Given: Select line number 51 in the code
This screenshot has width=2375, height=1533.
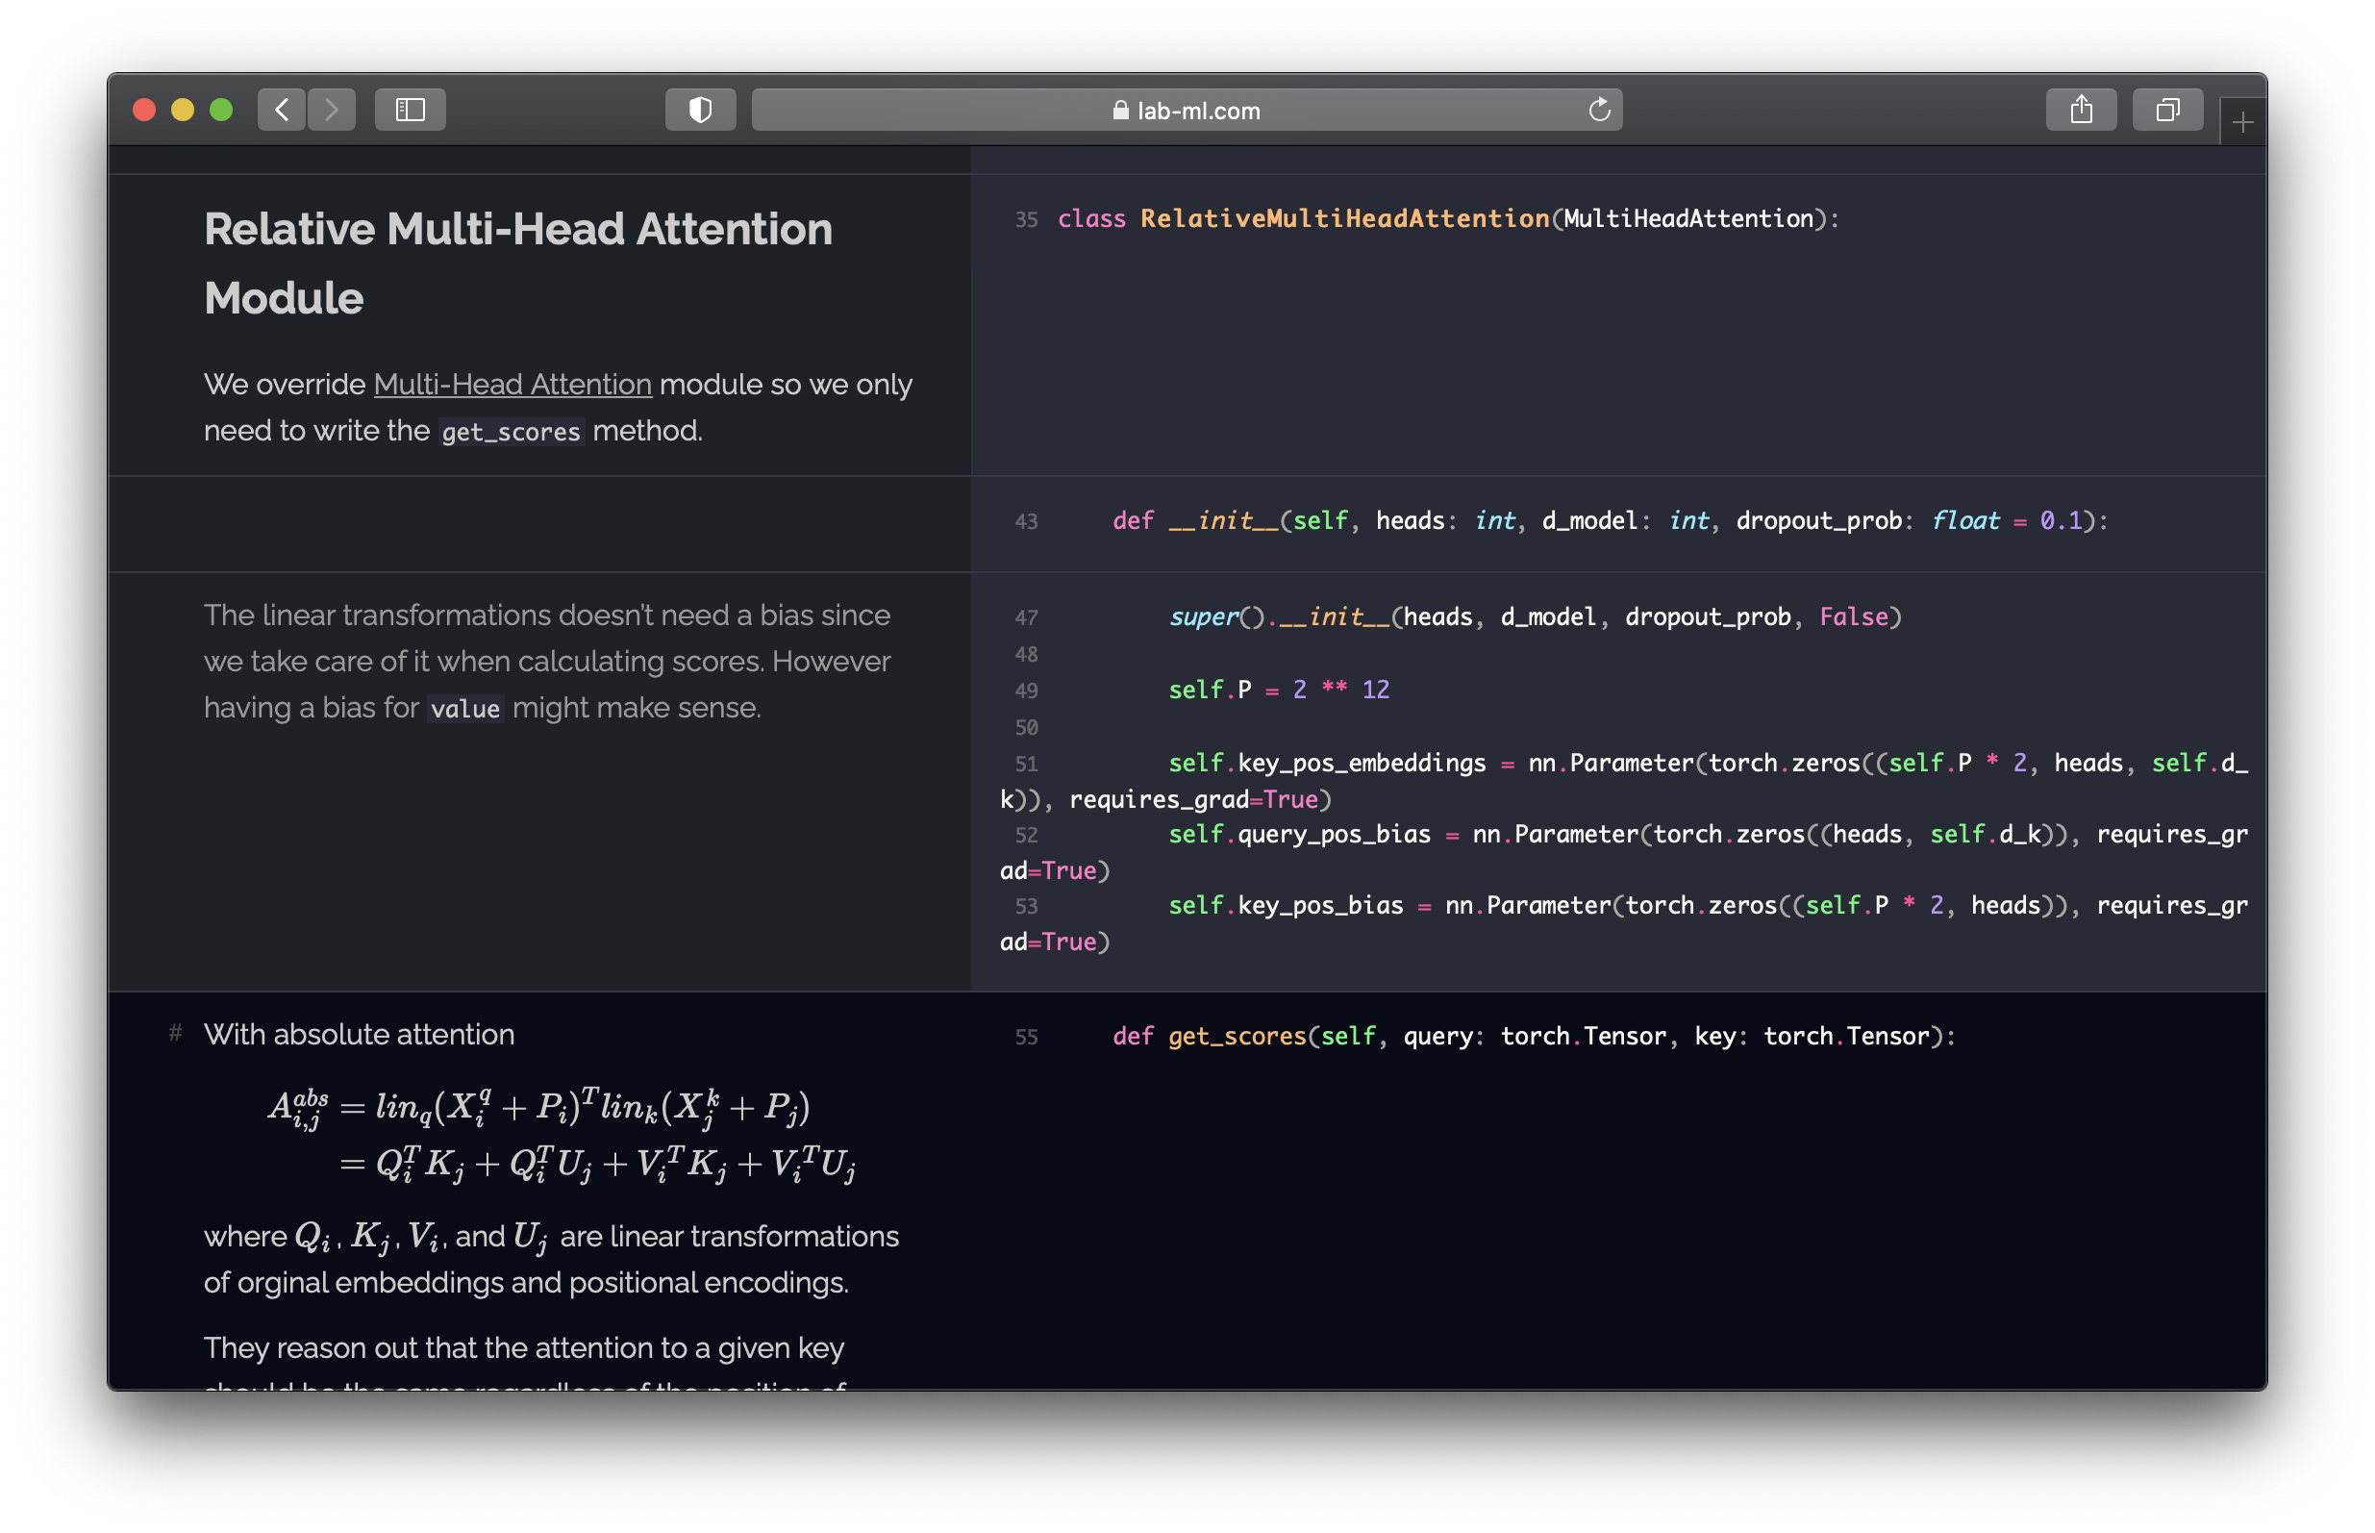Looking at the screenshot, I should pyautogui.click(x=1026, y=764).
